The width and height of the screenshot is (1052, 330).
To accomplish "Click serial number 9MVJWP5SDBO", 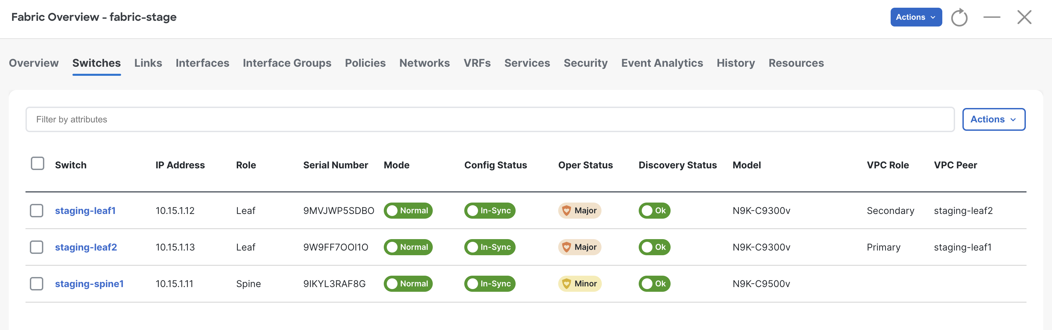I will click(338, 211).
